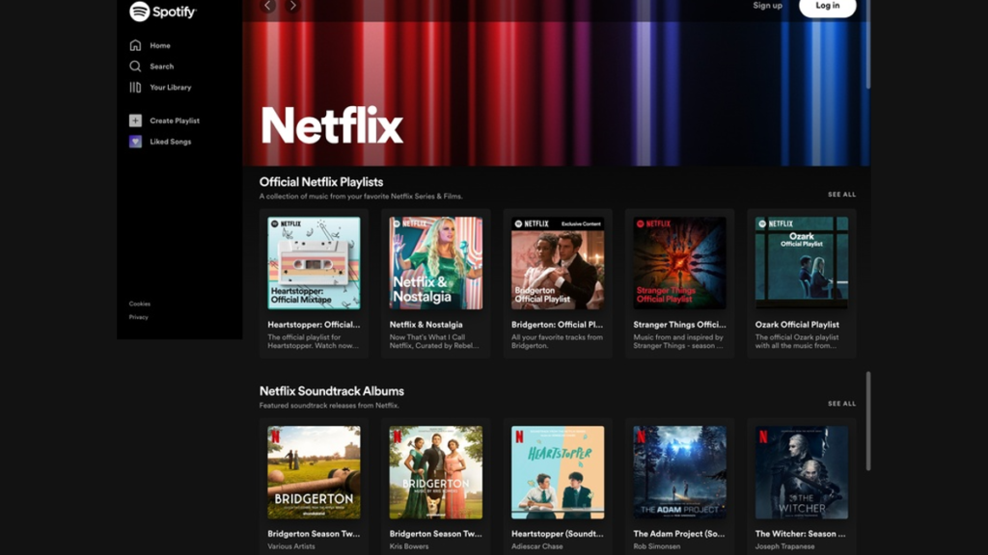Screen dimensions: 988x555
Task: Open the Cookies link
Action: click(x=140, y=304)
